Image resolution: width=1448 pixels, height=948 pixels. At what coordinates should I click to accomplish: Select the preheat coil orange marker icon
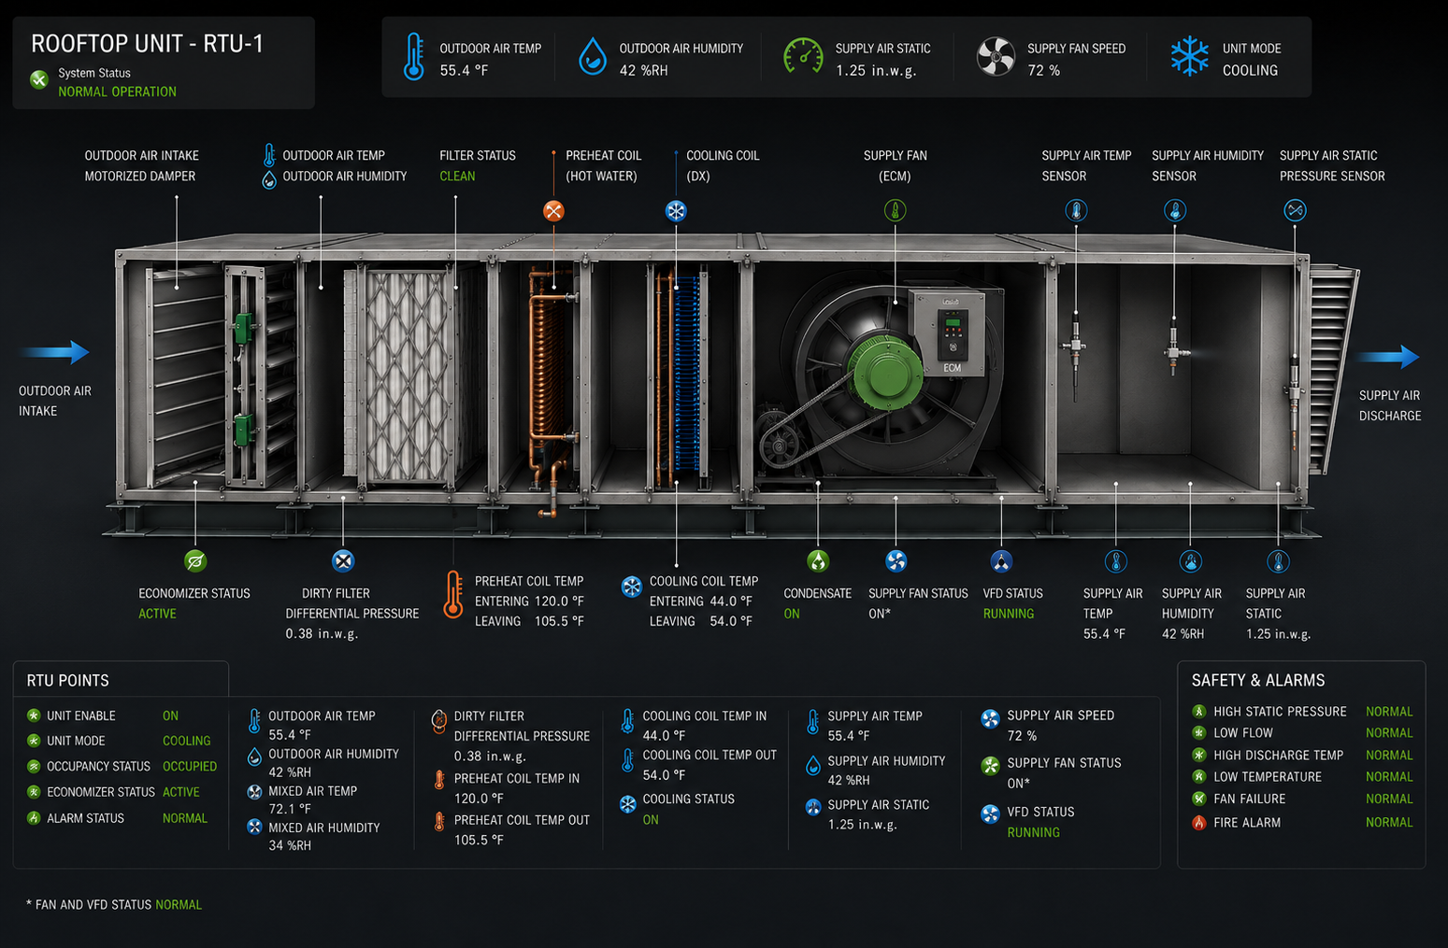[x=553, y=211]
